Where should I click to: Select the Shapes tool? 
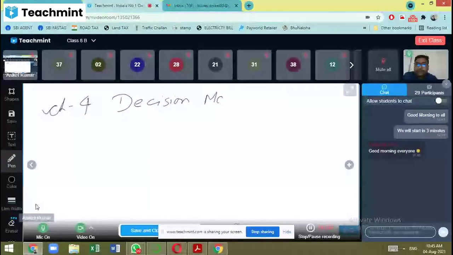click(11, 95)
